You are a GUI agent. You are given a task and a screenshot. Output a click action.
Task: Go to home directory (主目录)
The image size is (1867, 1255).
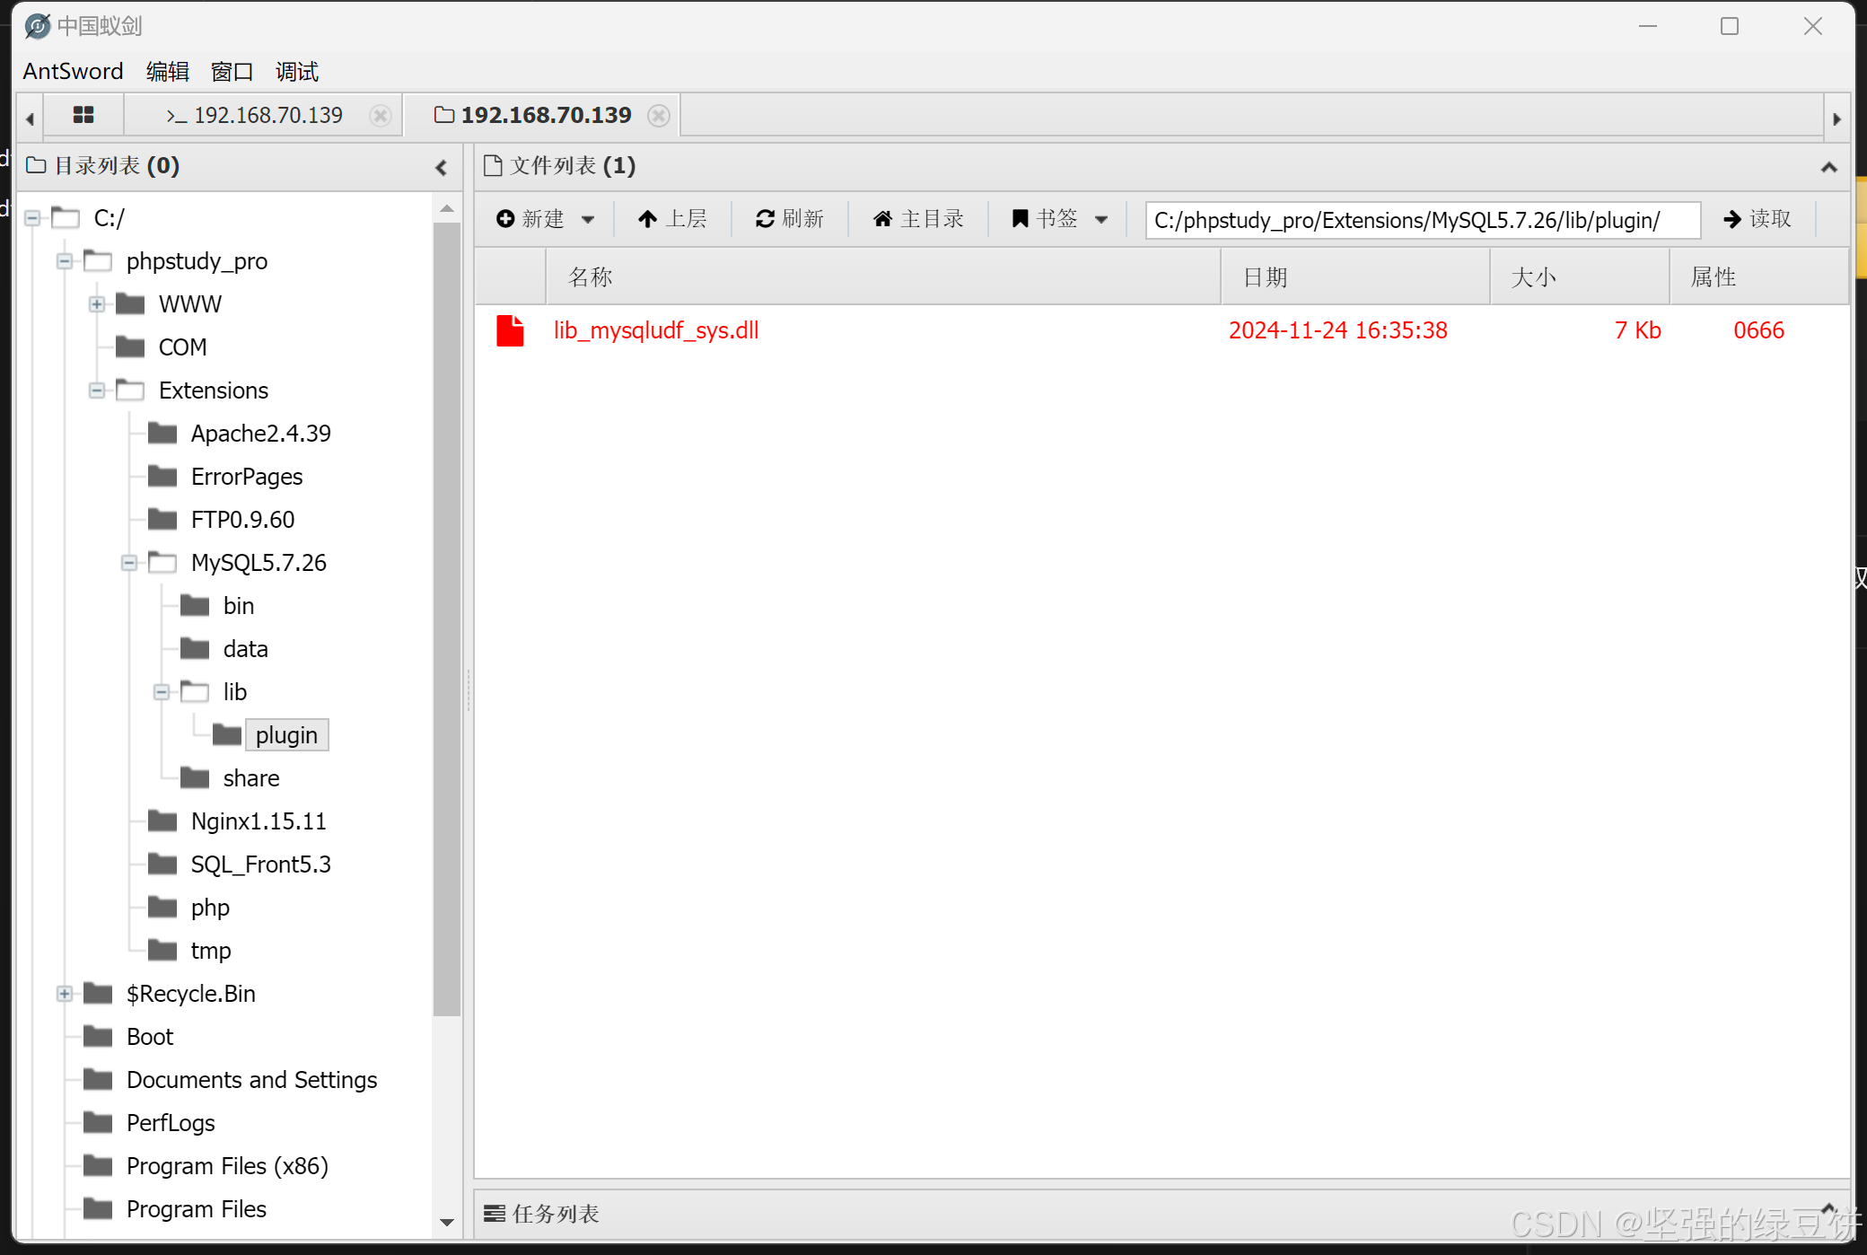coord(918,219)
